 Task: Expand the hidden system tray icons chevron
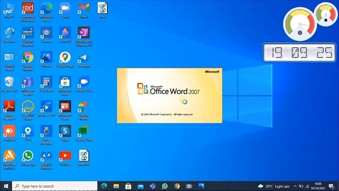[x=295, y=186]
